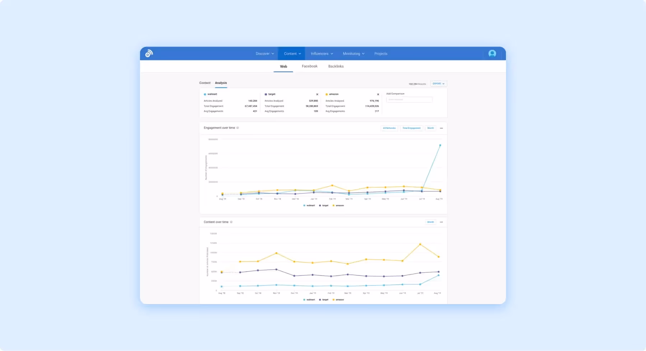Select the Month interval on Content chart
The image size is (646, 351).
430,222
